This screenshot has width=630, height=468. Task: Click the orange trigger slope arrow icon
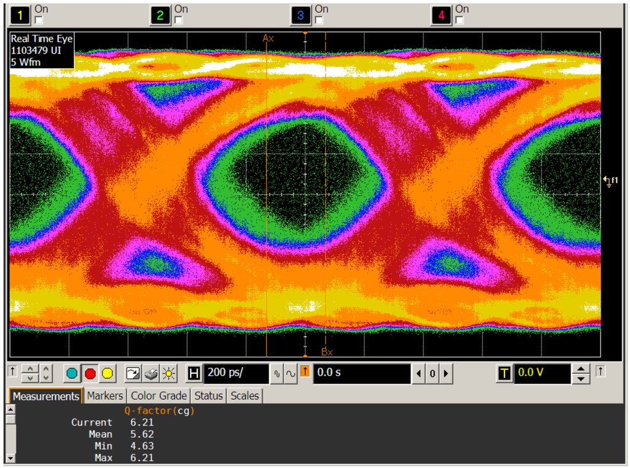[304, 373]
